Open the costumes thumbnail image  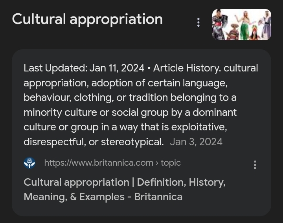coord(241,24)
